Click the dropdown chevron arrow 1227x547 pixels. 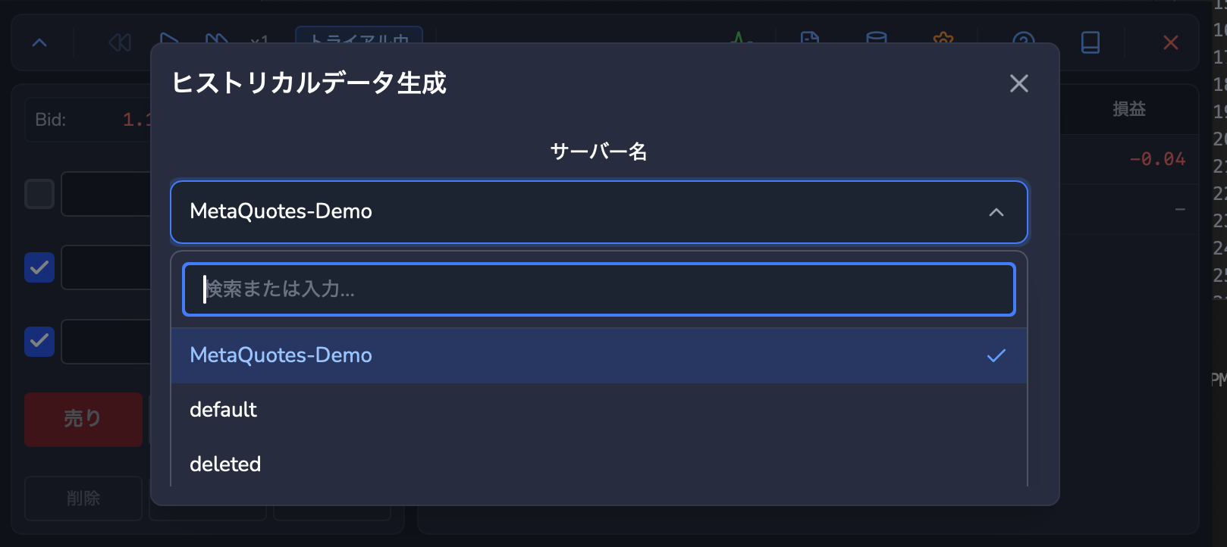coord(996,213)
